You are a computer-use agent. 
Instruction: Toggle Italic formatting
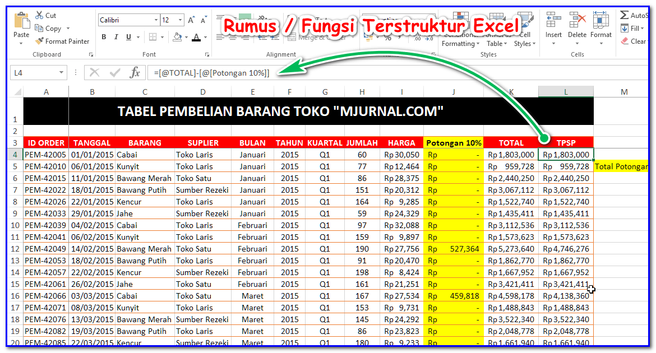point(116,37)
